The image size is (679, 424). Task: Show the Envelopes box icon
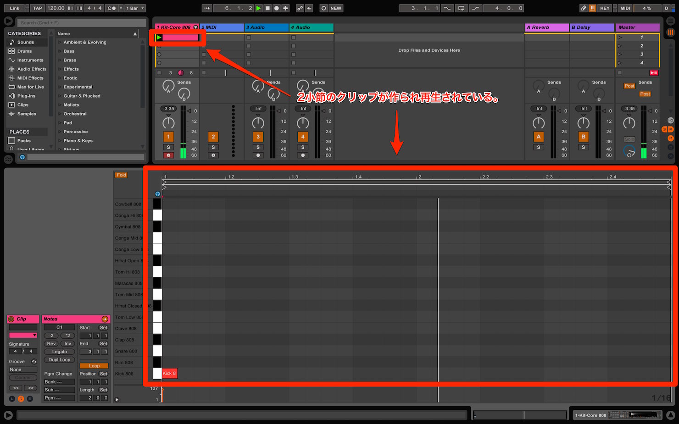tap(30, 399)
